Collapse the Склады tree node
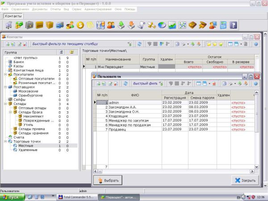 [x=5, y=104]
